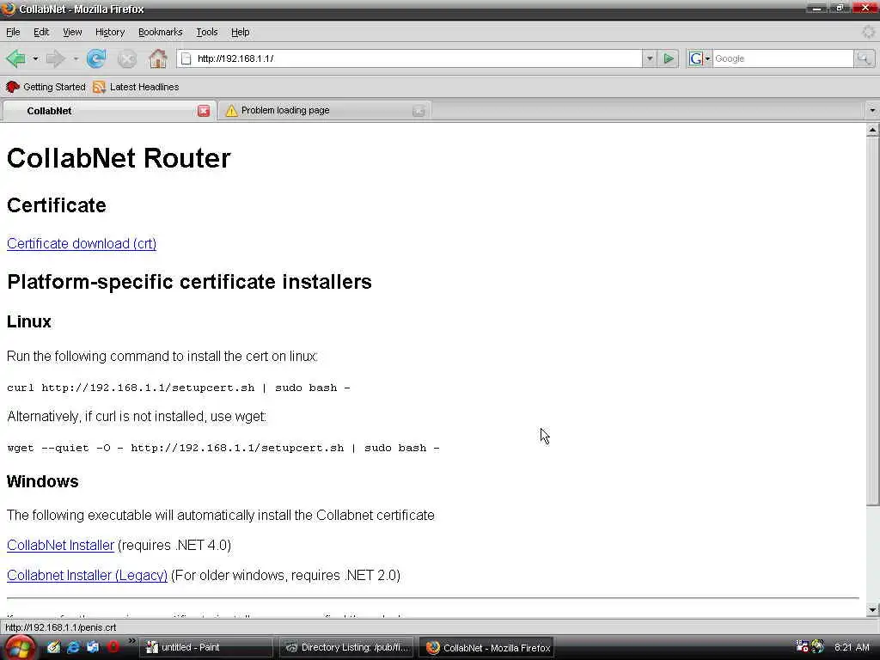The height and width of the screenshot is (660, 880).
Task: Click the Firefox logo in the title bar
Action: click(x=8, y=9)
